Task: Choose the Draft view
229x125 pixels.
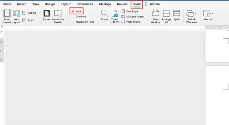Action: coord(28,20)
